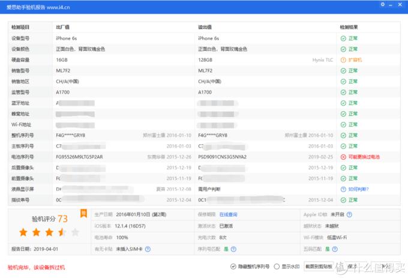Click the green check icon in the Wi-Fi地址 row
408x278 pixels.
pos(343,125)
